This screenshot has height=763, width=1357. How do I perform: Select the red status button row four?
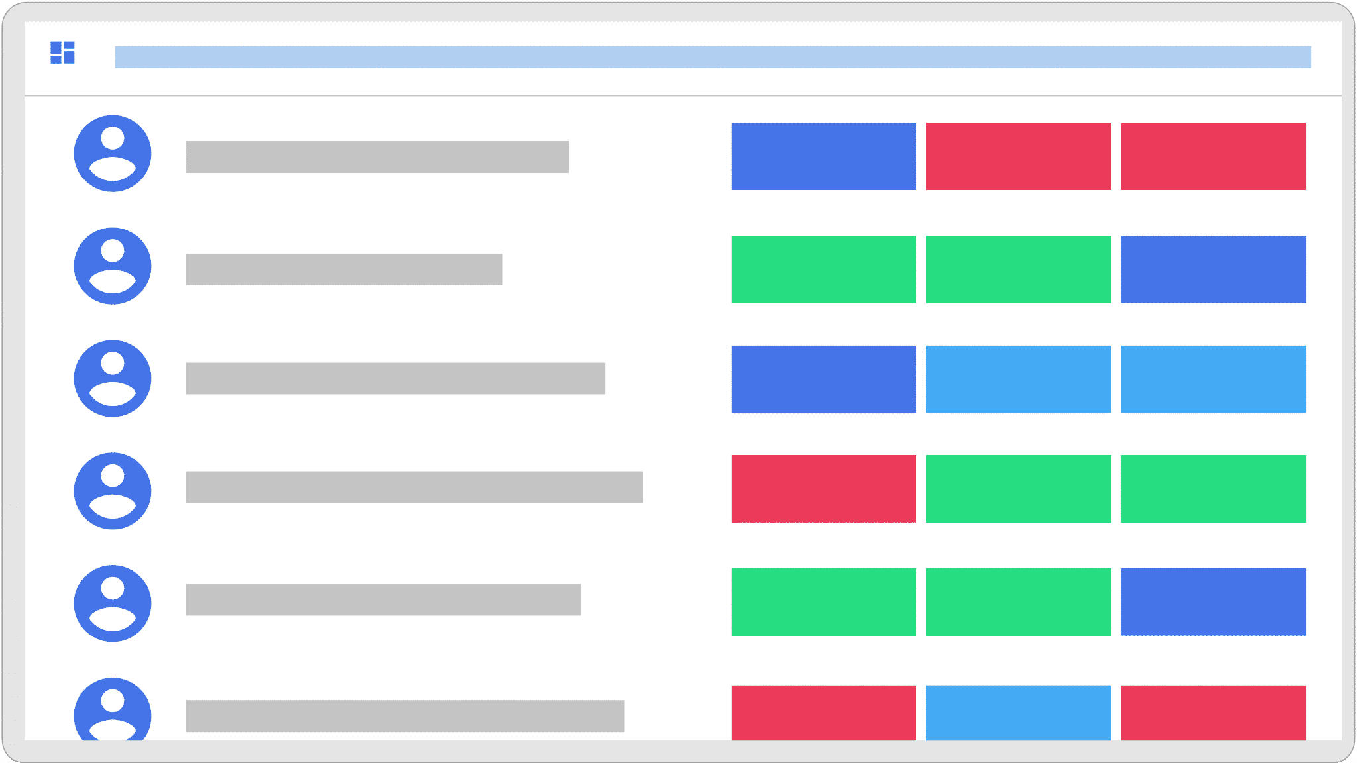(823, 488)
